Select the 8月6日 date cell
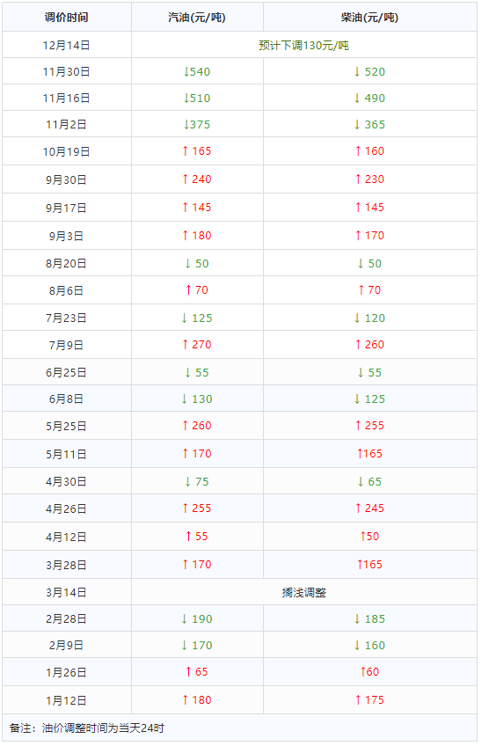 coord(67,290)
